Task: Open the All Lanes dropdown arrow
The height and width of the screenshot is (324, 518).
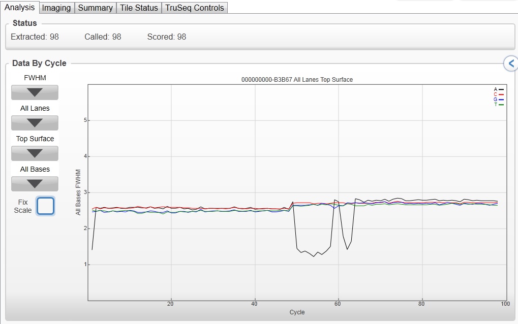Action: [35, 123]
